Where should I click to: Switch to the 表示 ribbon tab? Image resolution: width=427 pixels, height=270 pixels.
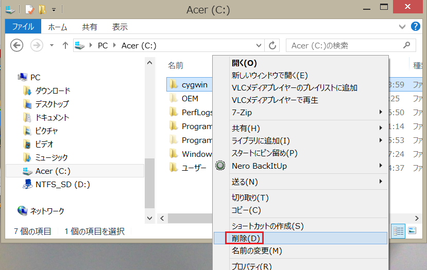click(x=120, y=27)
